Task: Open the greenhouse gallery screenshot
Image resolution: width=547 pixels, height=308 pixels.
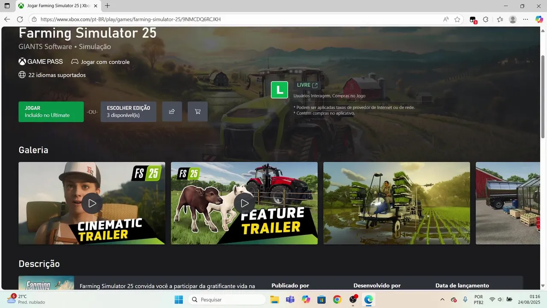Action: pos(508,203)
